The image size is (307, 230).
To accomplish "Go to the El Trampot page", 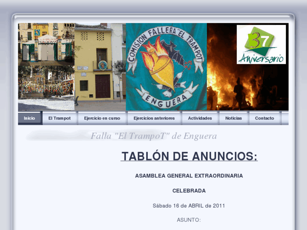I will (x=60, y=118).
